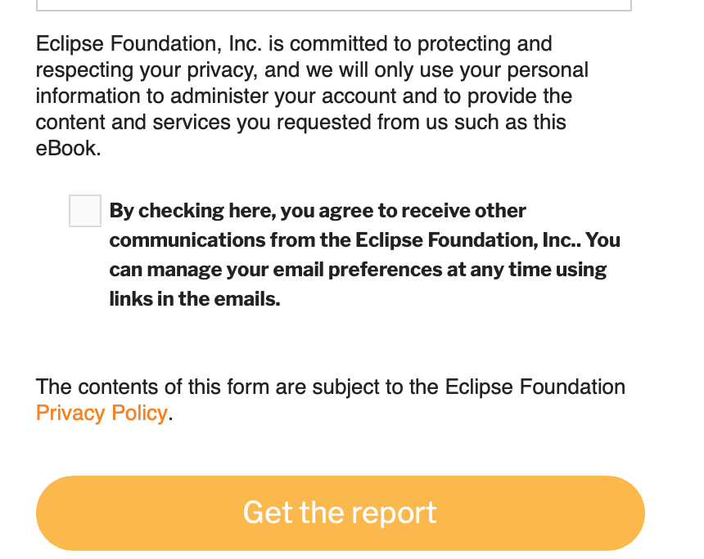The width and height of the screenshot is (704, 559).
Task: Select the orange Get the report button
Action: pos(341,513)
